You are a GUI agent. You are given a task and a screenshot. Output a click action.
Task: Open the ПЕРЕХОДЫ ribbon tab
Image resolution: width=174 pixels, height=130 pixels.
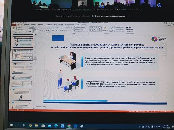pos(41,25)
